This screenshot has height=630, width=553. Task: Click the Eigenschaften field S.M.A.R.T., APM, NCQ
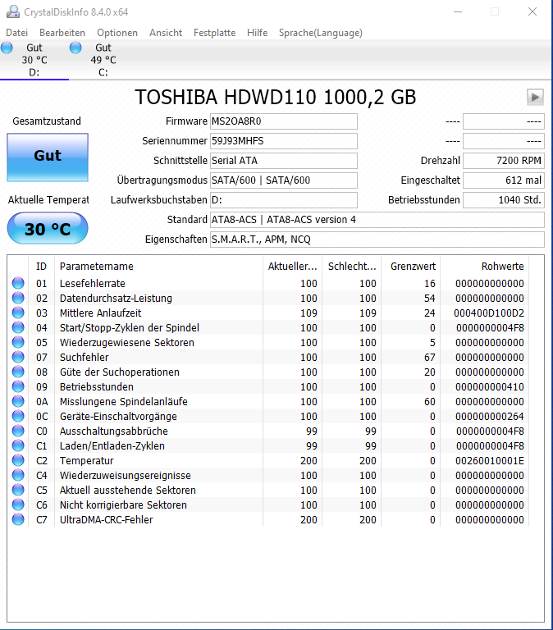tap(377, 240)
